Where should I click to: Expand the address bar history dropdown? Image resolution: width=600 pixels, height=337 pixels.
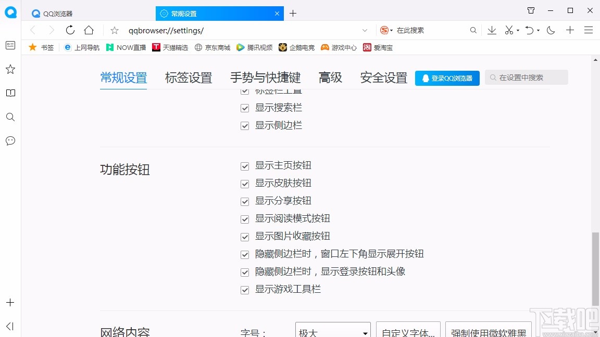(x=365, y=30)
